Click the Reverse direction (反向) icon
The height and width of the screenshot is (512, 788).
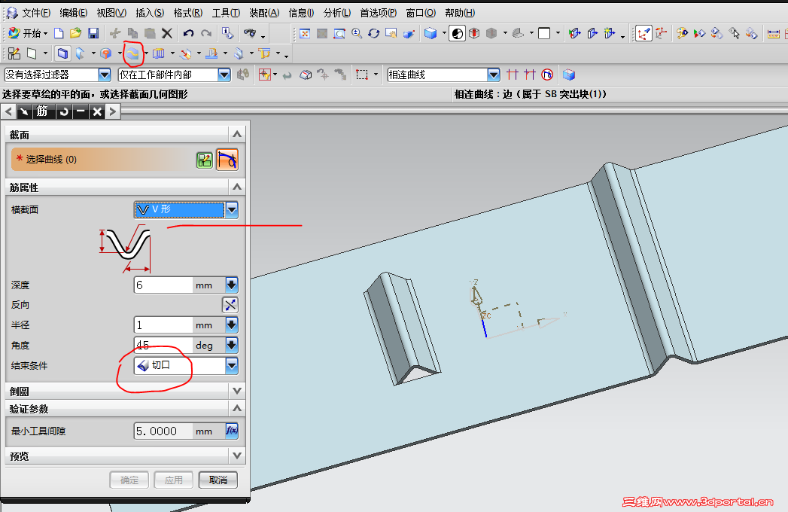(x=230, y=305)
